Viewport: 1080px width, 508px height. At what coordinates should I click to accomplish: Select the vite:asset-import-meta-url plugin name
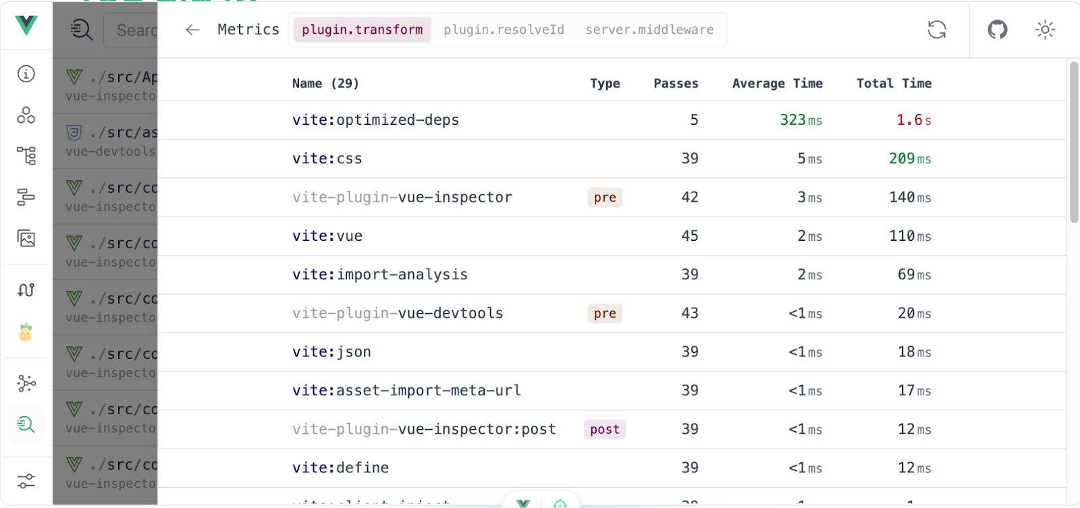click(406, 391)
